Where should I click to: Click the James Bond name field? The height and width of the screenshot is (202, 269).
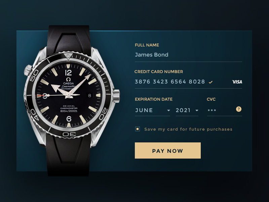pyautogui.click(x=188, y=55)
